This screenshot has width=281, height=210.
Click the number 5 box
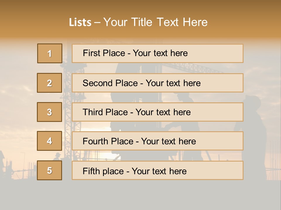click(x=49, y=170)
